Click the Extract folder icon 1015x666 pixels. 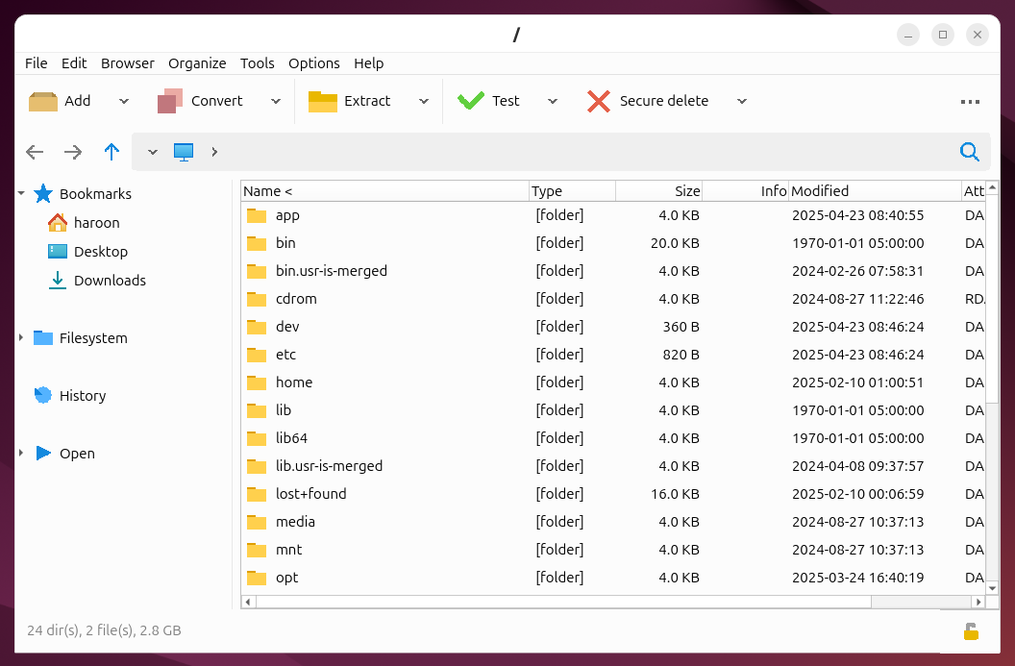(323, 101)
